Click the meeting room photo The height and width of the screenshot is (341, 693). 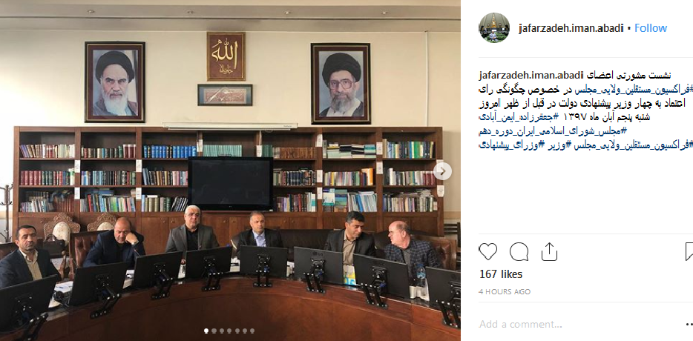coord(230,170)
